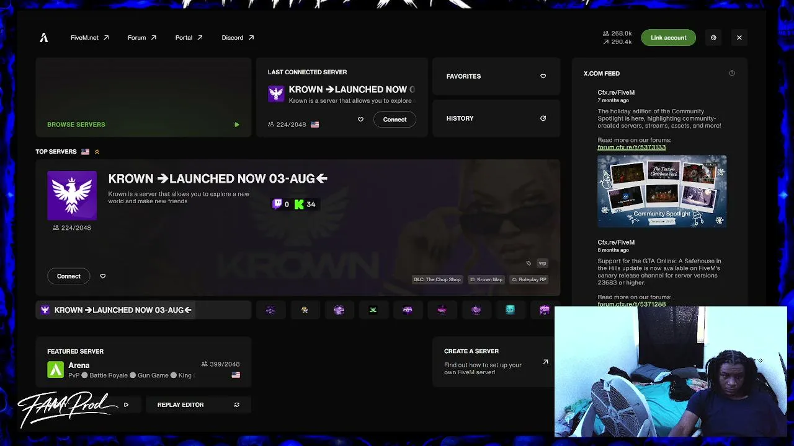
Task: Open the History list
Action: (496, 118)
